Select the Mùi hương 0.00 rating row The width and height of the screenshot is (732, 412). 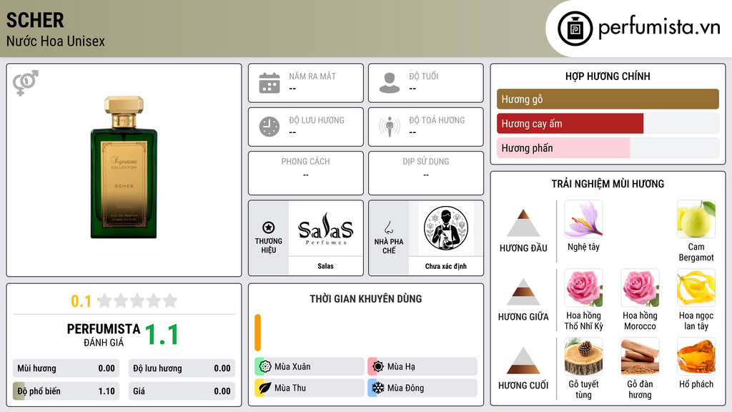pyautogui.click(x=66, y=368)
